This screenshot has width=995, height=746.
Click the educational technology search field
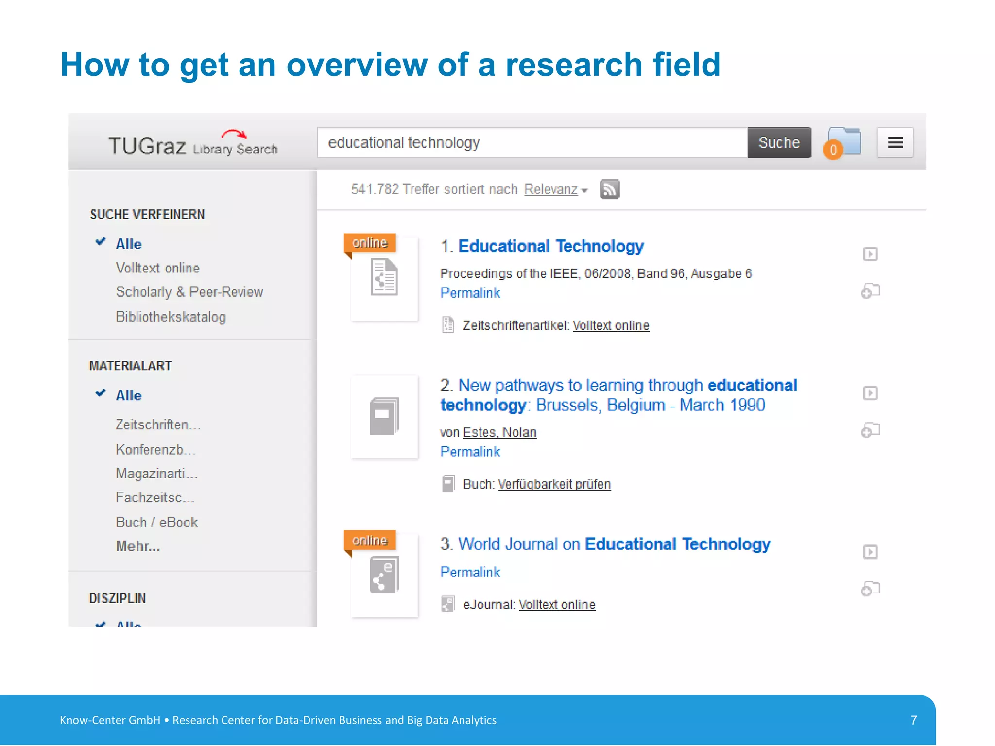click(532, 143)
